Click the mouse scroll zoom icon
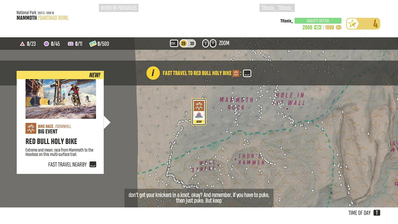Screen dimensions: 398x224 [x=209, y=43]
